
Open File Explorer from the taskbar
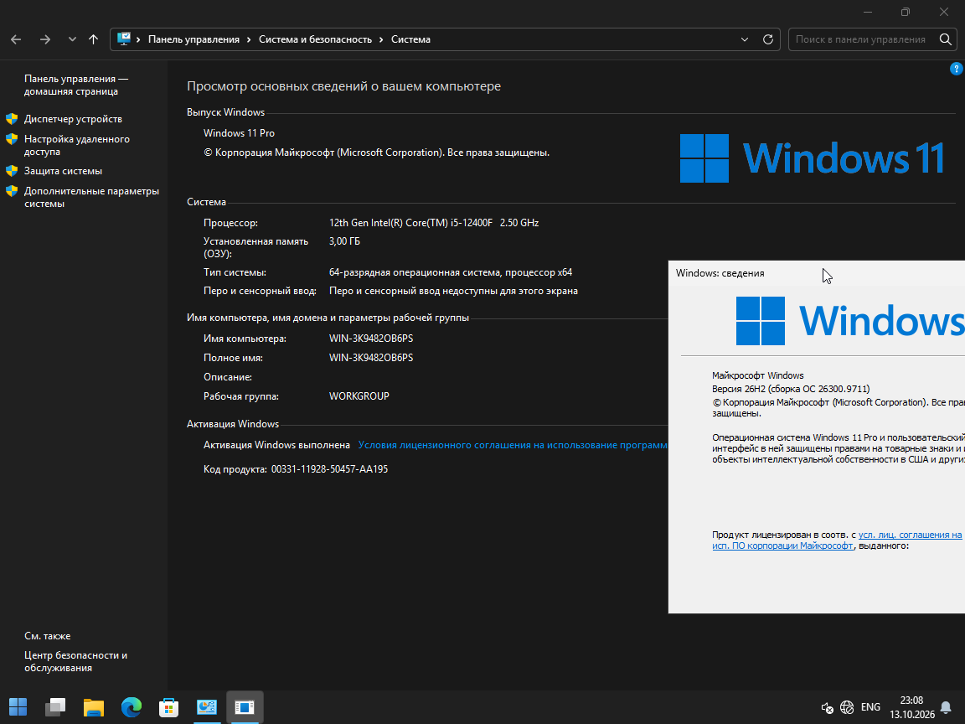coord(94,707)
